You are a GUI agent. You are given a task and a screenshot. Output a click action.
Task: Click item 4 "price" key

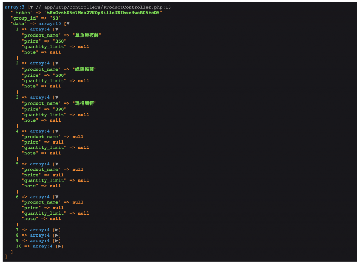31,142
